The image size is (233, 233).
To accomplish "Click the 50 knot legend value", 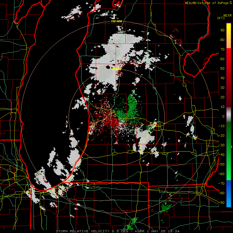I will click(x=222, y=69).
